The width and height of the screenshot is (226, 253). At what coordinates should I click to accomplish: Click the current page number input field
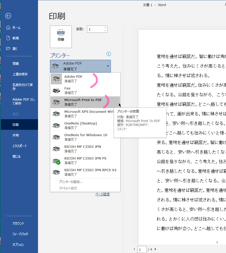[142, 249]
